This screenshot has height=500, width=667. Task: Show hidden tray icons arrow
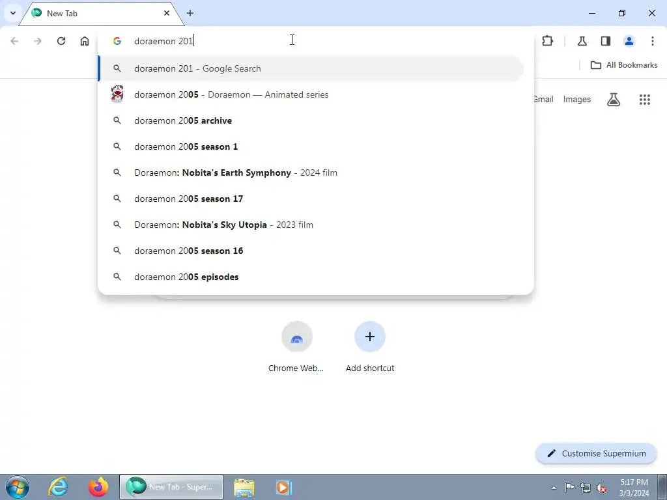click(x=554, y=488)
